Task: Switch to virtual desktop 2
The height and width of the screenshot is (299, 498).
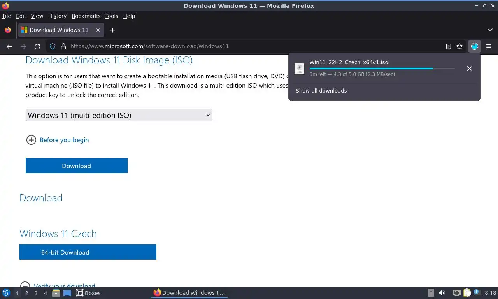Action: [26, 293]
